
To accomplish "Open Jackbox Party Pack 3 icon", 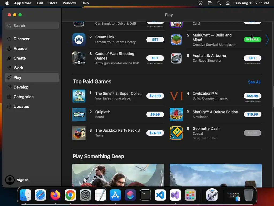I will click(79, 133).
